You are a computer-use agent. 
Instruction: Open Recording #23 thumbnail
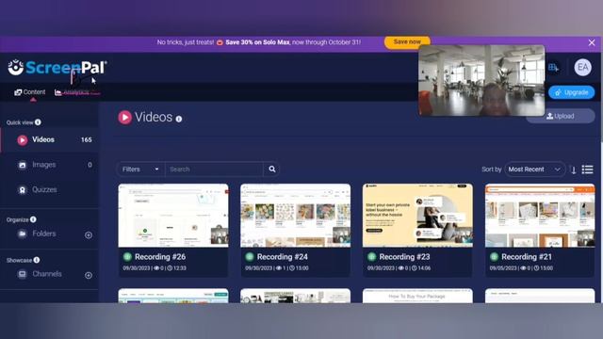[x=417, y=216]
